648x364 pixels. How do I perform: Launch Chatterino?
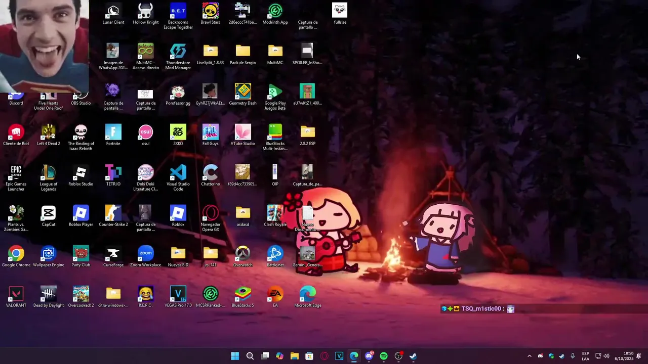tap(211, 176)
